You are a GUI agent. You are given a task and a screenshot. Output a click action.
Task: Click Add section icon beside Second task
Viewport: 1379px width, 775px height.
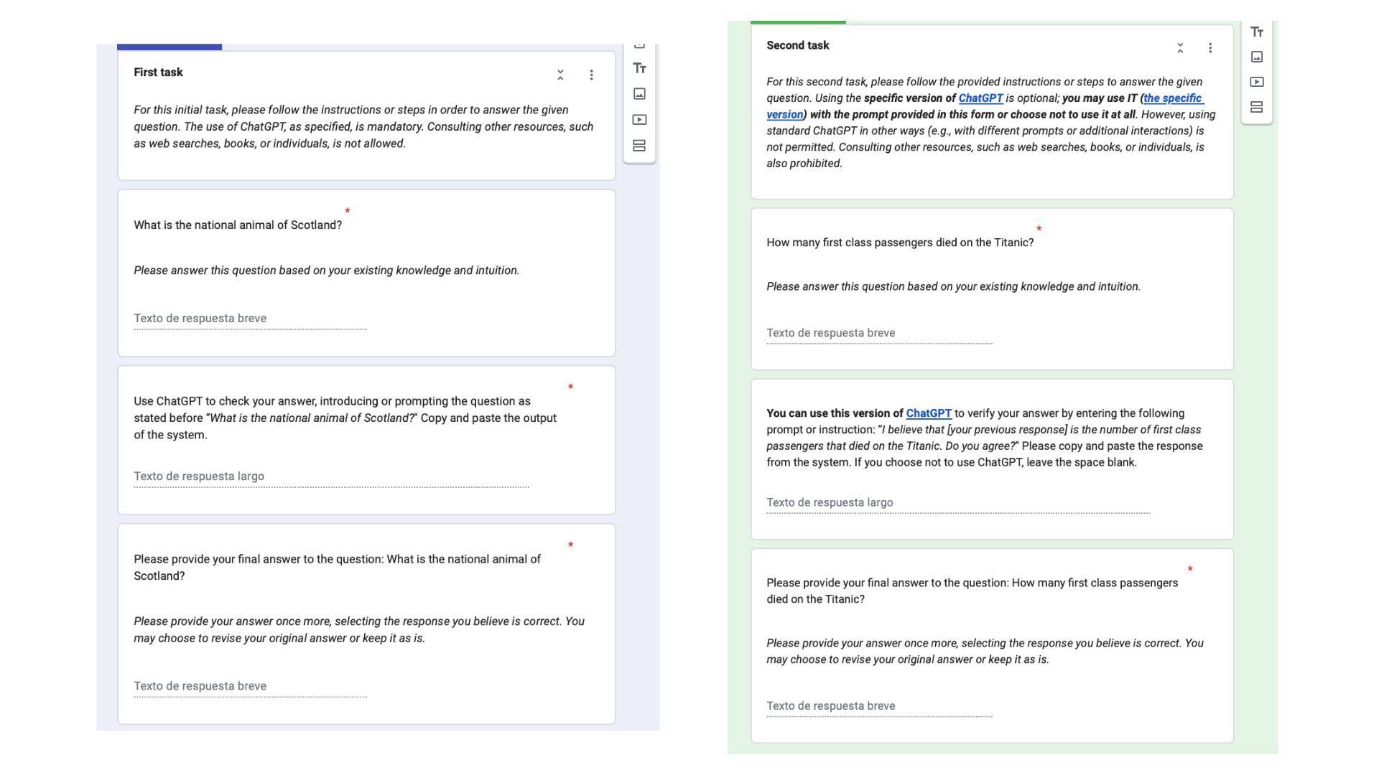1256,107
